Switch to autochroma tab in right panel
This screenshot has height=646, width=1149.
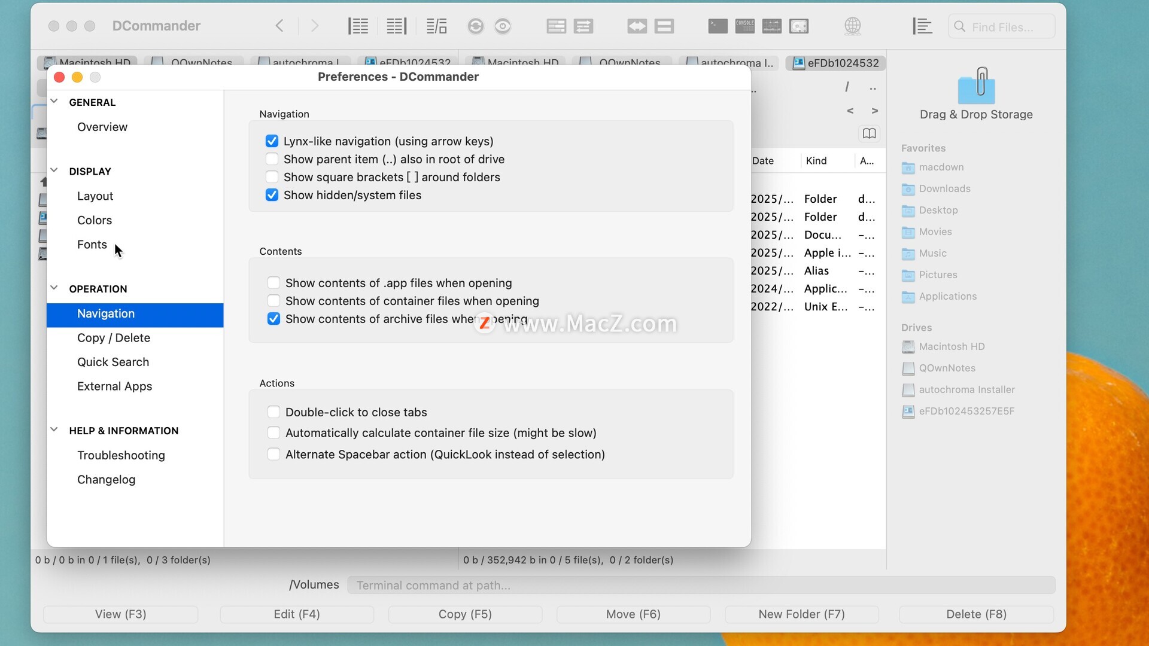(x=730, y=63)
